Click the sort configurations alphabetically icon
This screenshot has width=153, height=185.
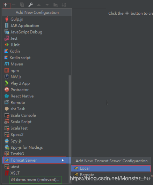64,5
